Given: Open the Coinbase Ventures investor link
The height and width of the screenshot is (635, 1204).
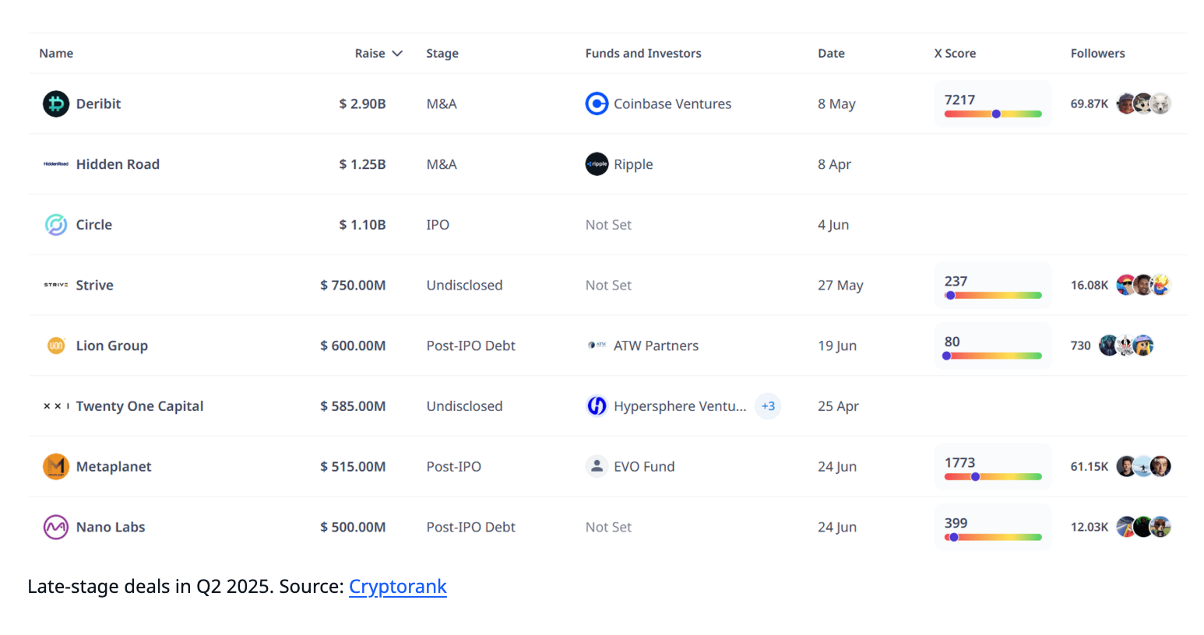Looking at the screenshot, I should click(672, 103).
